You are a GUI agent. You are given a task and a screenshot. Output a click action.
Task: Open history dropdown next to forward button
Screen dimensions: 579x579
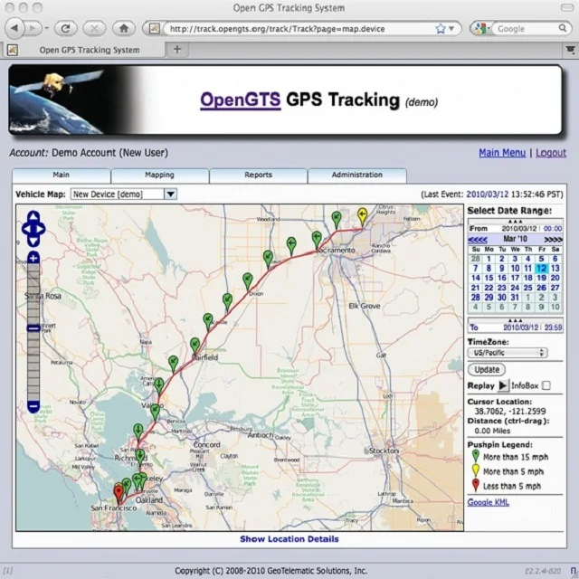pyautogui.click(x=46, y=28)
